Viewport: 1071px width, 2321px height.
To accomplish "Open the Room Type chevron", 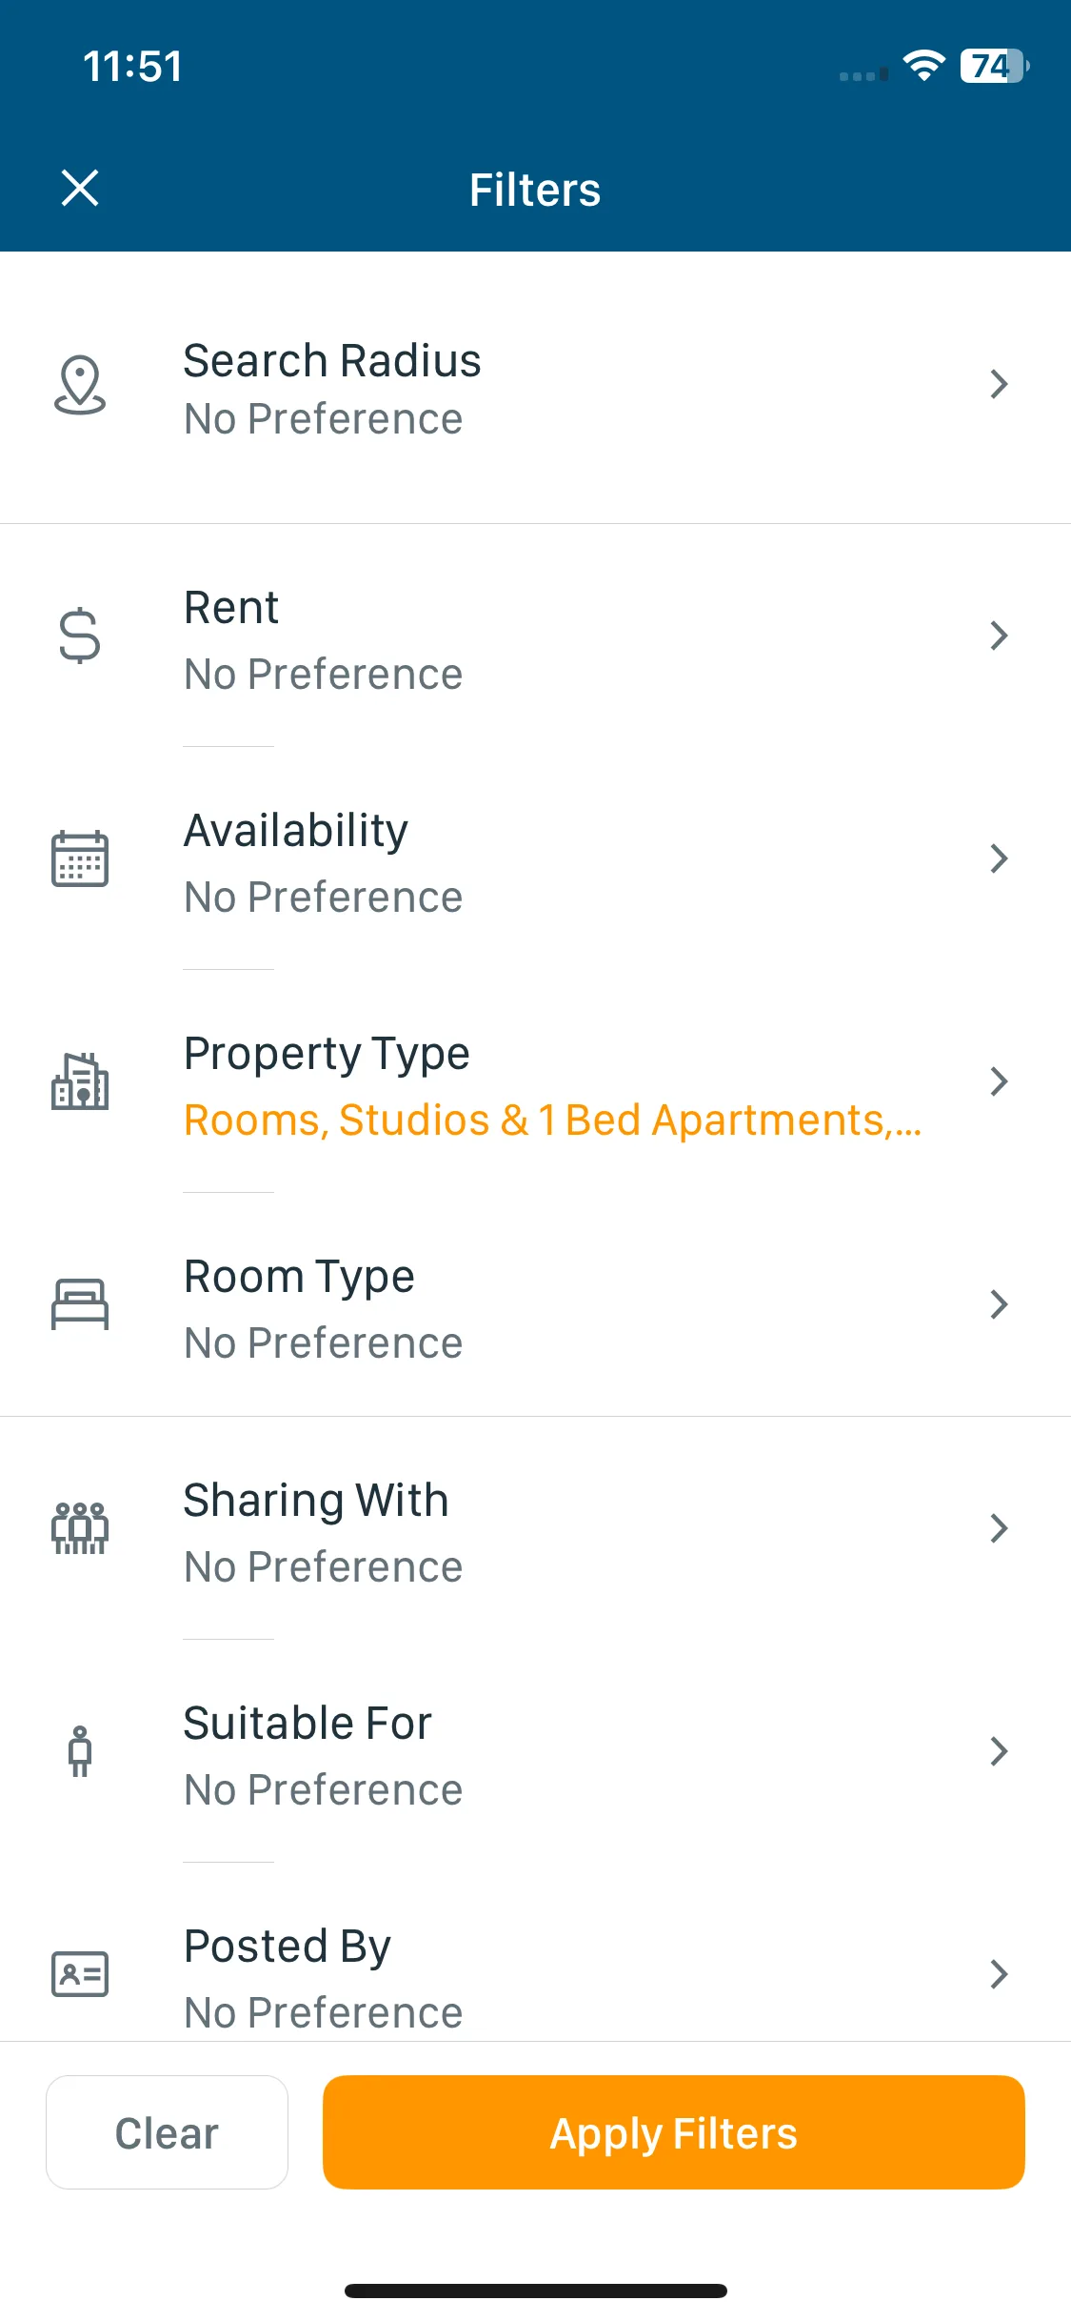I will point(999,1304).
